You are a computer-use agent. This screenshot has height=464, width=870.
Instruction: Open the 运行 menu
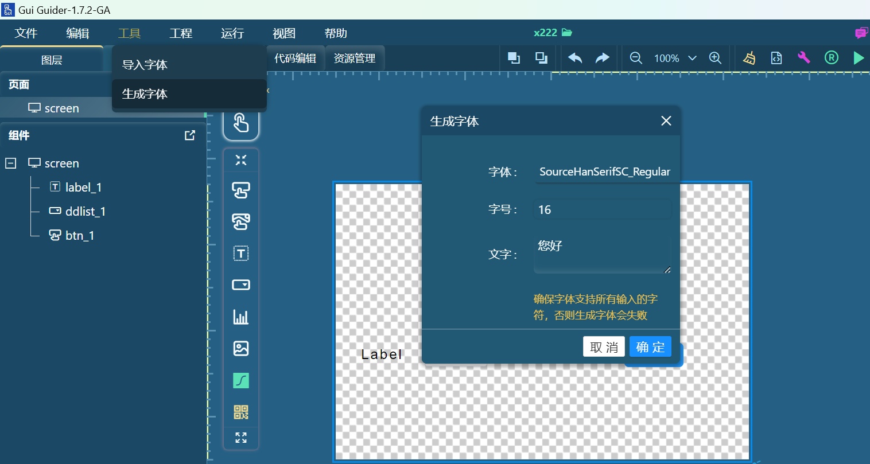point(232,33)
